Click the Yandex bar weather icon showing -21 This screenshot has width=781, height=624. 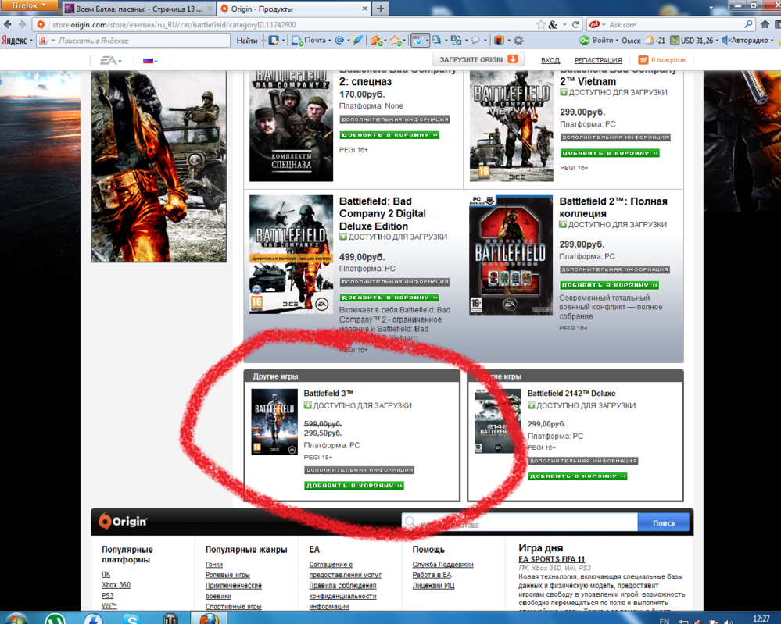(650, 41)
